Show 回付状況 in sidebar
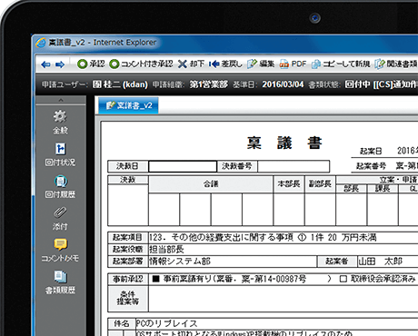This screenshot has width=418, height=336. [60, 154]
